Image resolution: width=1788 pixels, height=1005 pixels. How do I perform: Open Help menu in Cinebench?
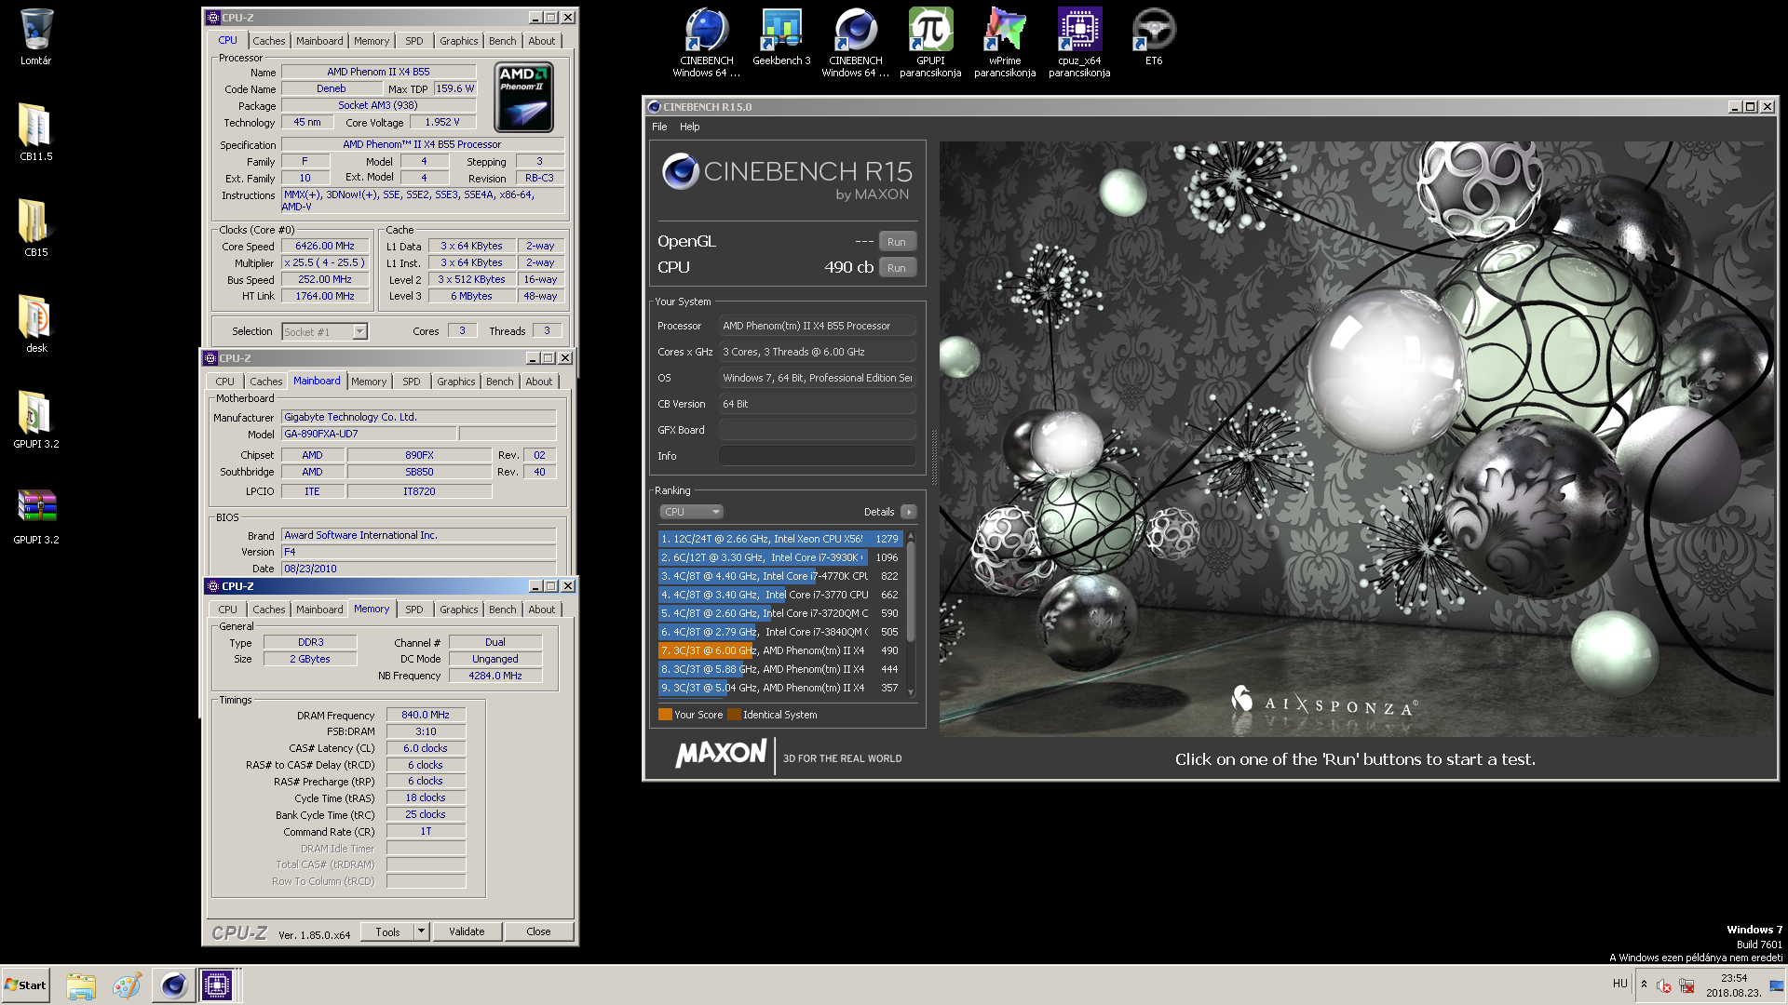[x=689, y=127]
